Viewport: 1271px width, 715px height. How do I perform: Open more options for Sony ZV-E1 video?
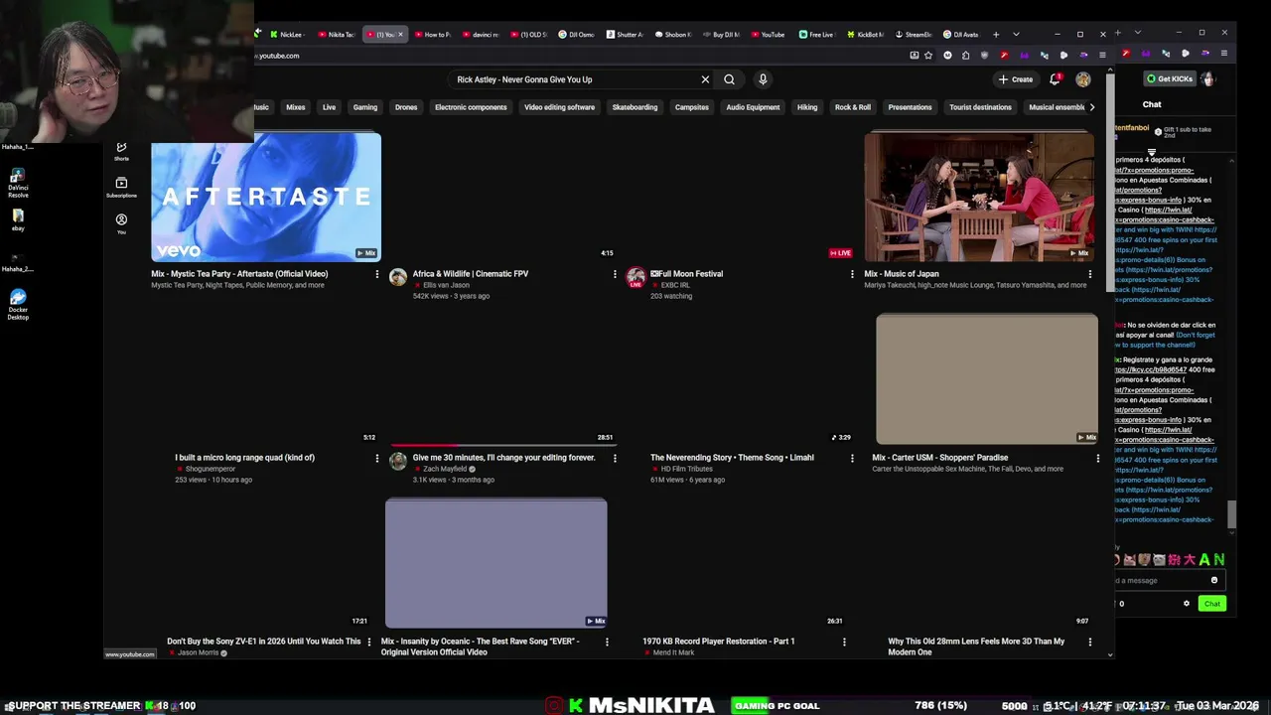369,642
